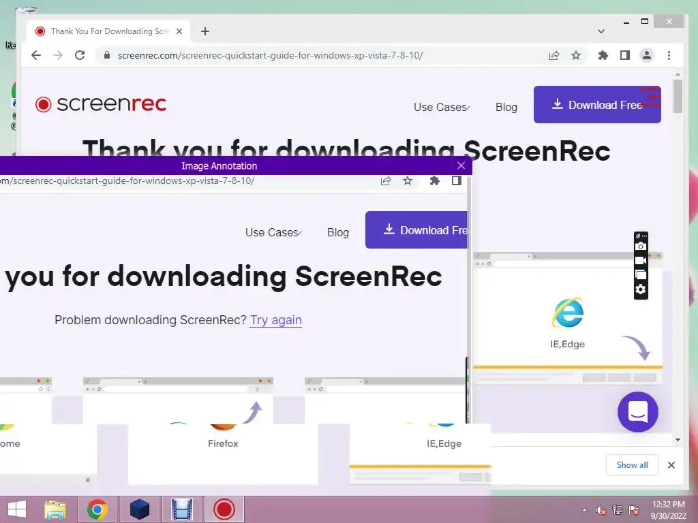698x523 pixels.
Task: Click the Chrome address bar URL
Action: 270,55
